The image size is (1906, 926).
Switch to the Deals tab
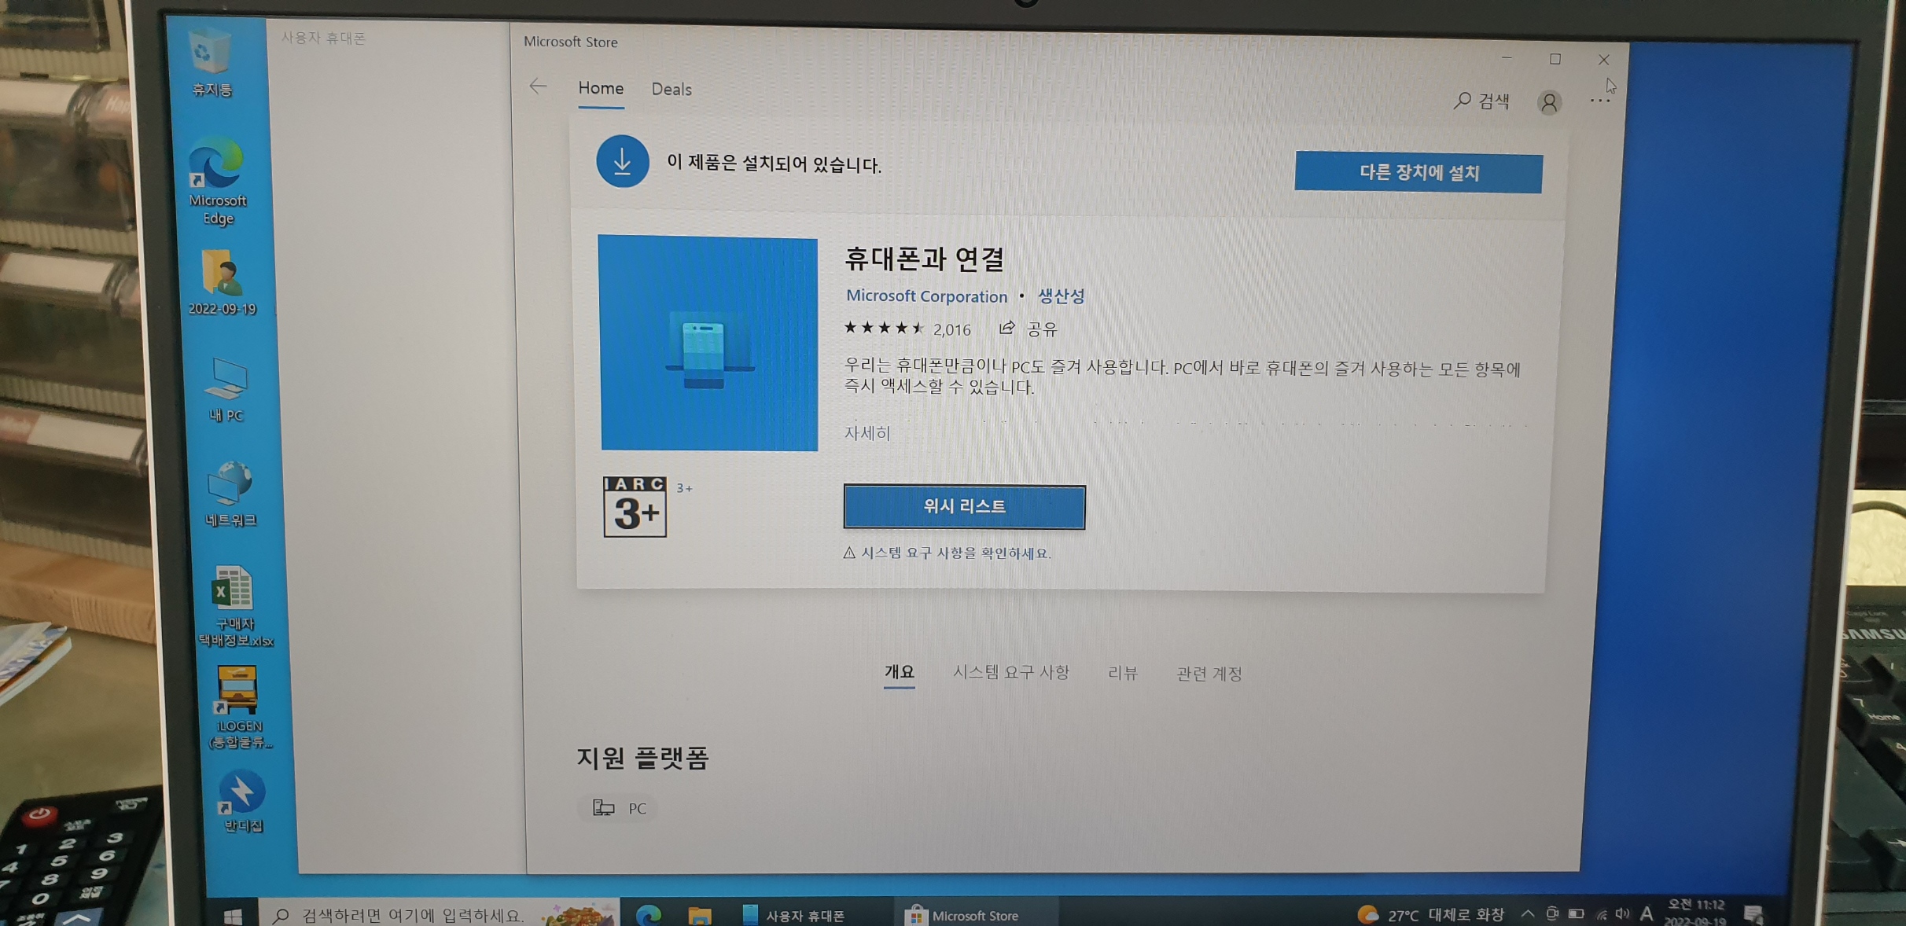[672, 90]
